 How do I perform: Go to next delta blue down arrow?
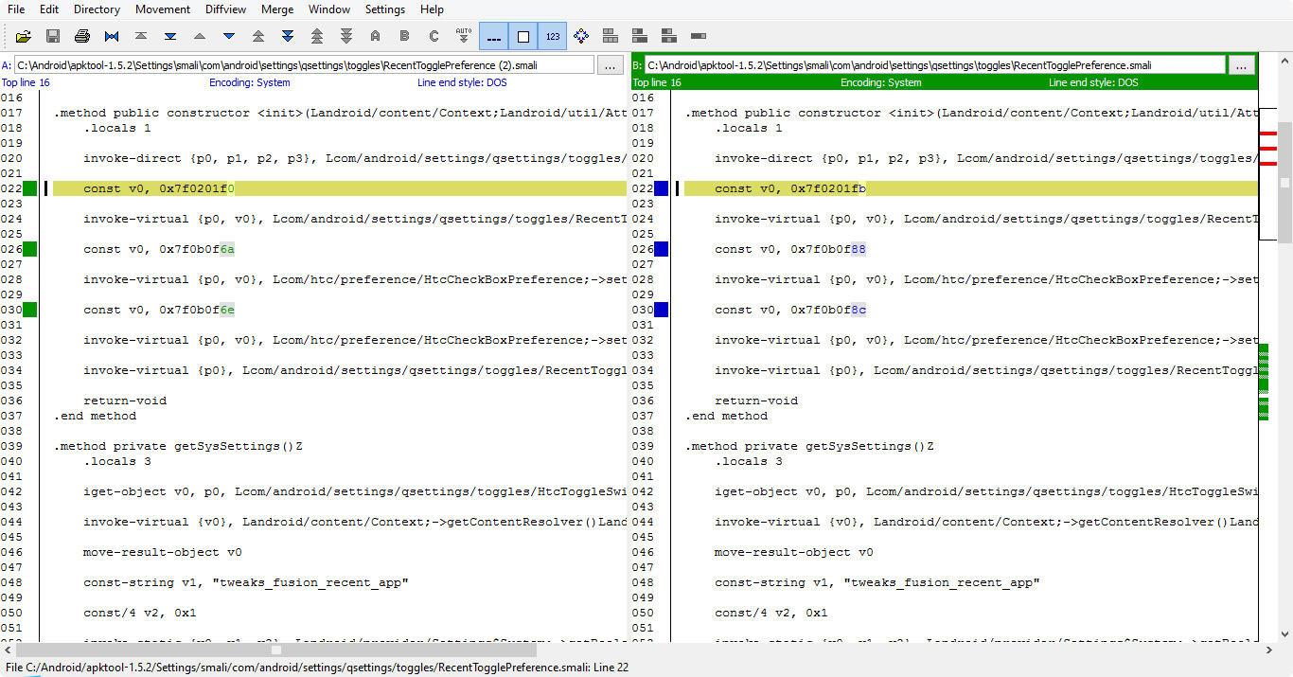[x=229, y=36]
